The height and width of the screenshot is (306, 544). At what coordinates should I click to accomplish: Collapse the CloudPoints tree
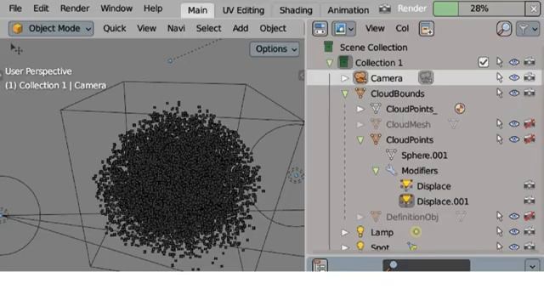[x=360, y=139]
